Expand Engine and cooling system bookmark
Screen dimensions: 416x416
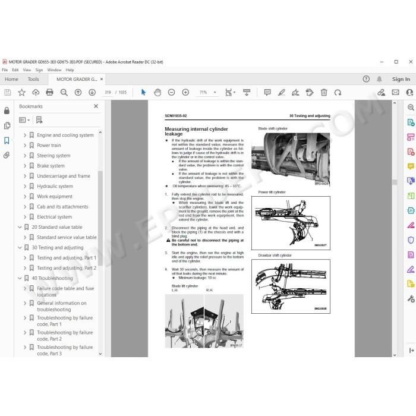25,135
